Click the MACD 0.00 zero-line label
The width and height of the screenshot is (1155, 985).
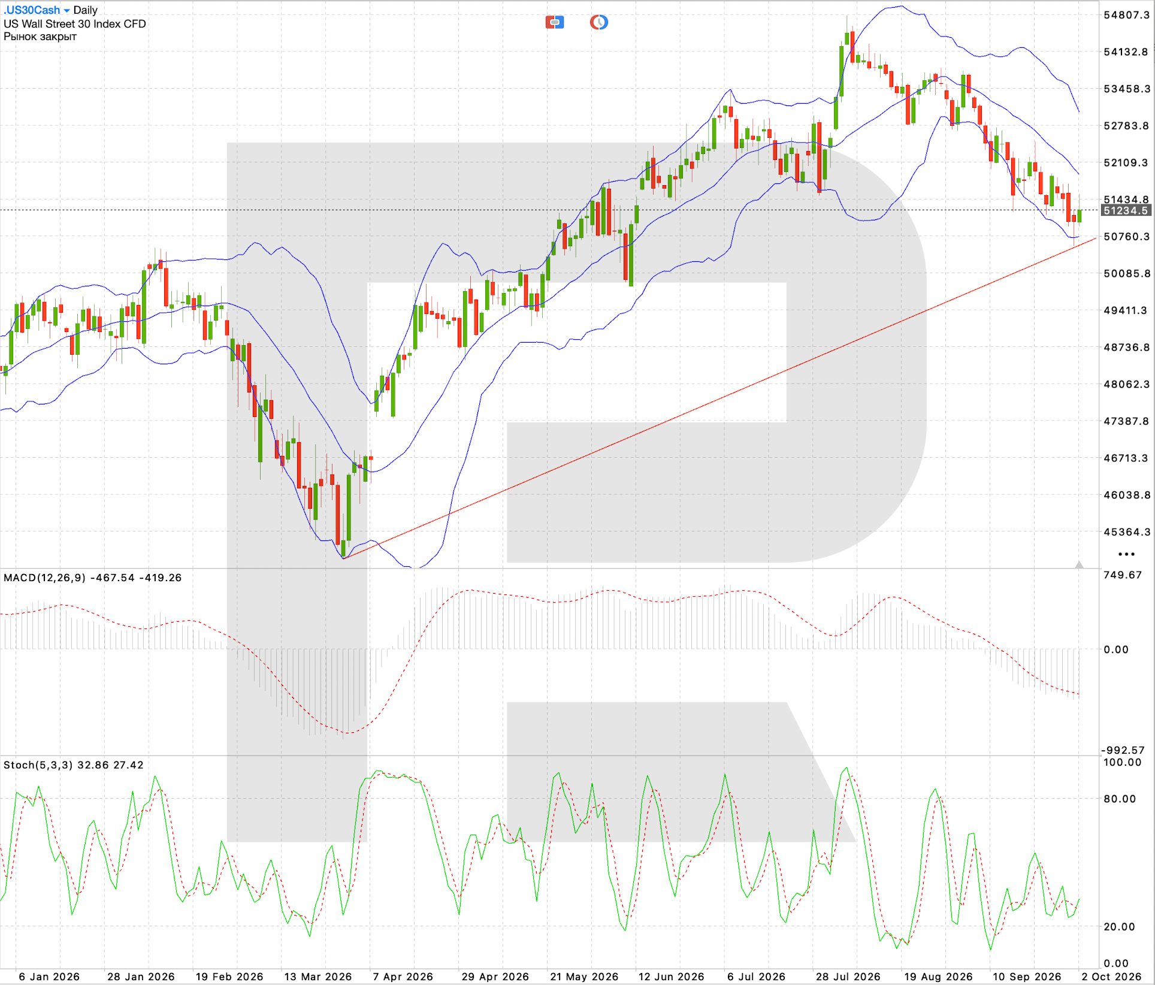point(1116,649)
